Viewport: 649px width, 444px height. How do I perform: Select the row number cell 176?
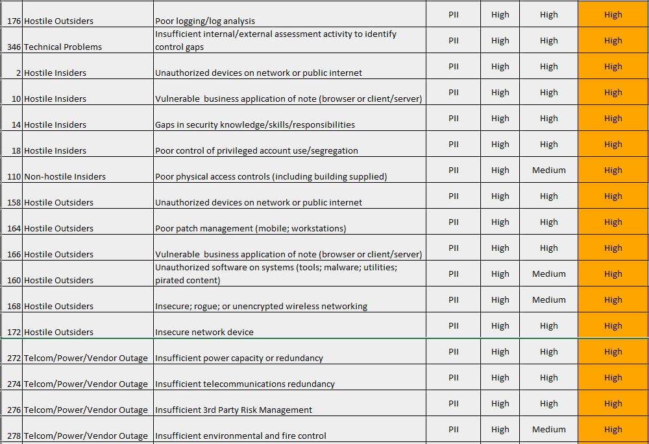coord(12,14)
